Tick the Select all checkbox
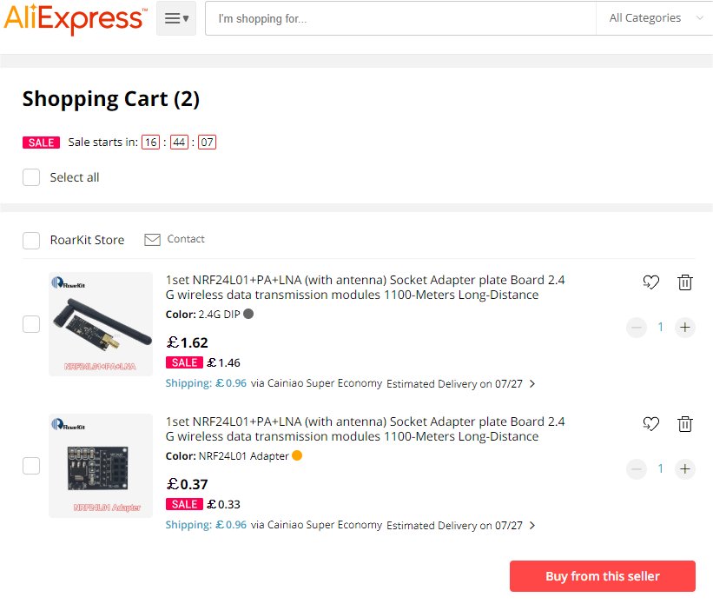This screenshot has height=604, width=713. 31,177
